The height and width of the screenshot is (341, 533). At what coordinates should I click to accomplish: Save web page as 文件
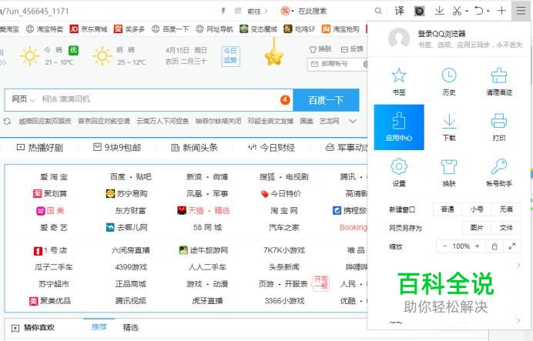coord(506,228)
